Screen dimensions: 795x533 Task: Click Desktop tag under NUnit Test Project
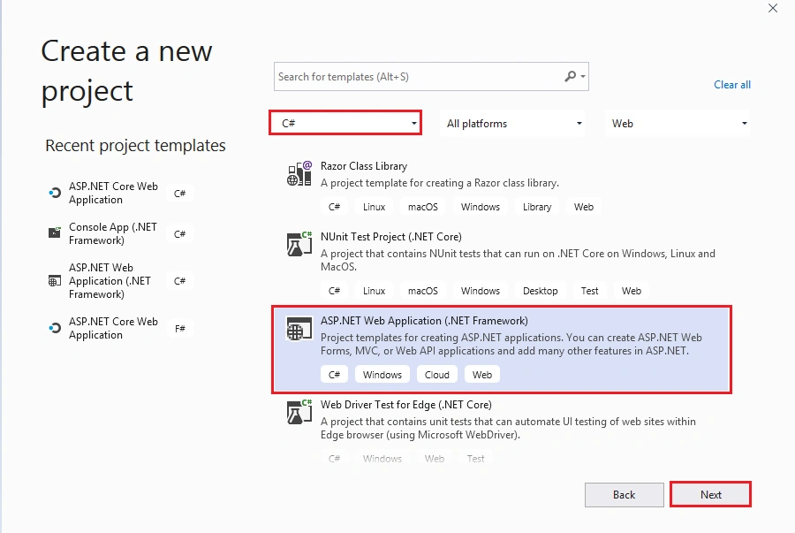540,291
